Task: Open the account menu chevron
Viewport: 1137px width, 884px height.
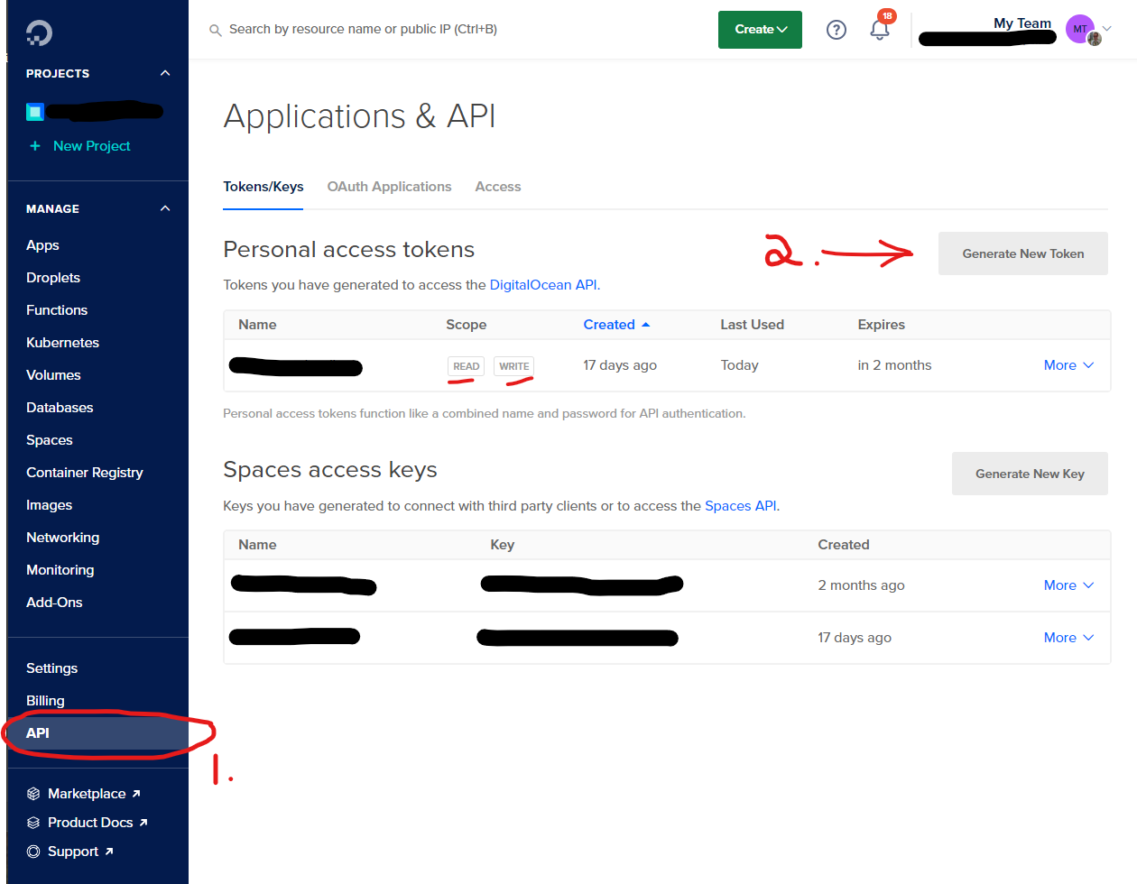Action: [1107, 29]
